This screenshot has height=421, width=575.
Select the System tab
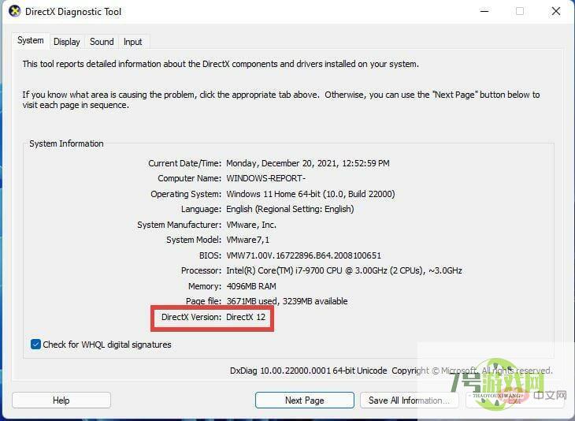31,40
